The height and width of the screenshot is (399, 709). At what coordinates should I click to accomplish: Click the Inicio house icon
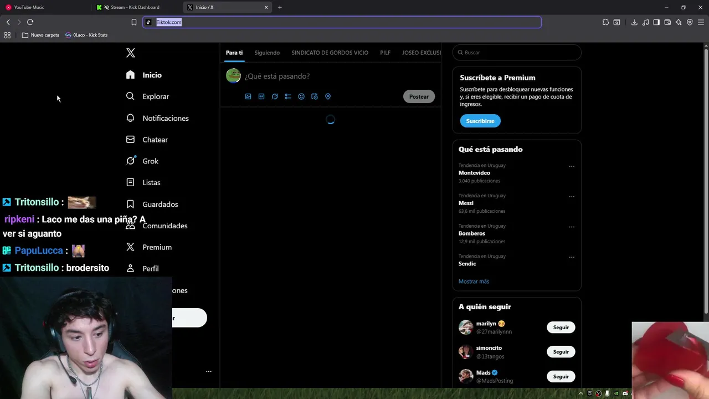(x=130, y=75)
